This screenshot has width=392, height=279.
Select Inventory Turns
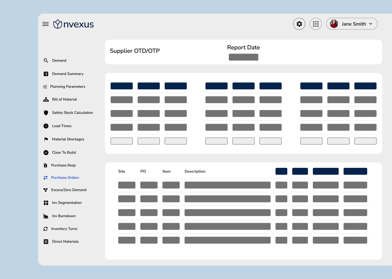tap(64, 229)
